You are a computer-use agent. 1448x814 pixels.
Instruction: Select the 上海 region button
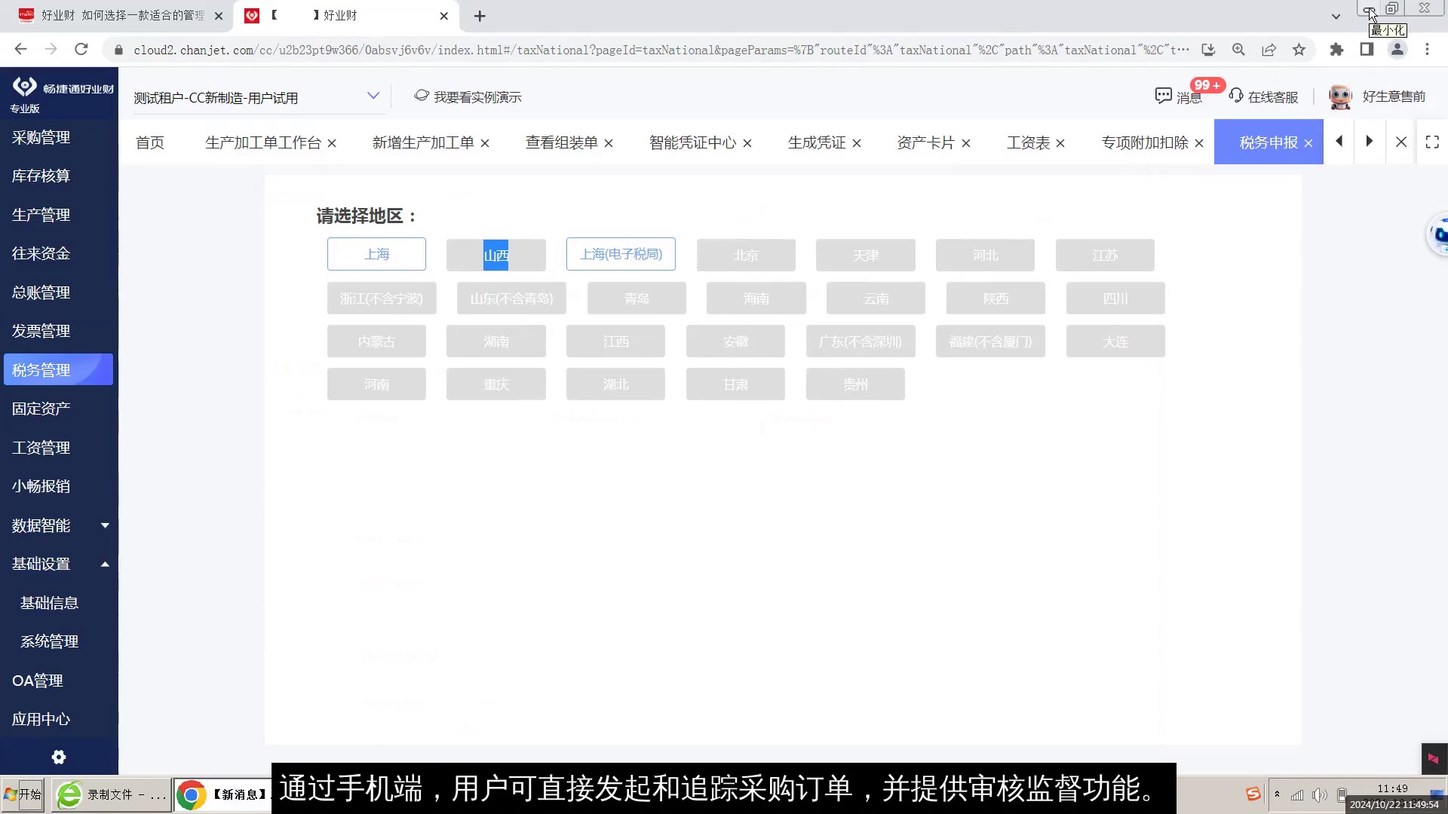tap(376, 254)
